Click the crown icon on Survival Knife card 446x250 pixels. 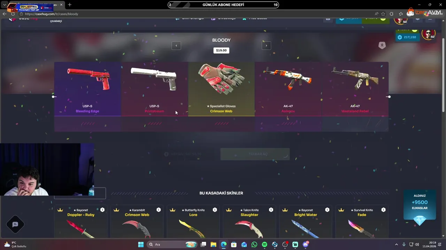(x=341, y=210)
